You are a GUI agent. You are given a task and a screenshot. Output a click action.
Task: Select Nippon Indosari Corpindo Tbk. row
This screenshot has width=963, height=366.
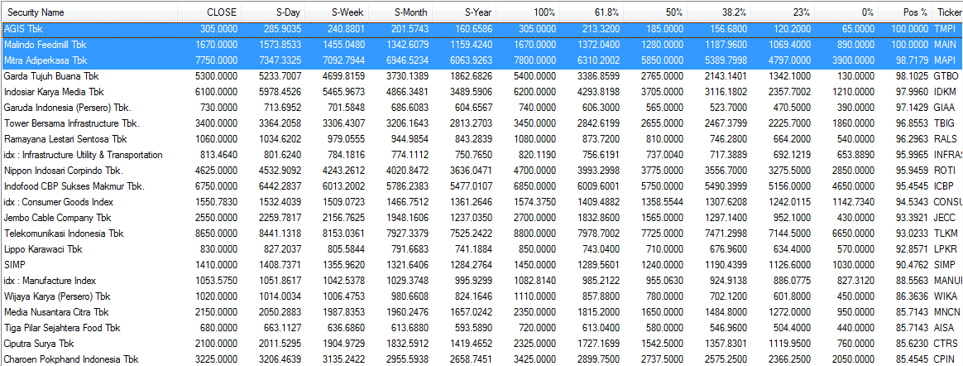pos(481,171)
